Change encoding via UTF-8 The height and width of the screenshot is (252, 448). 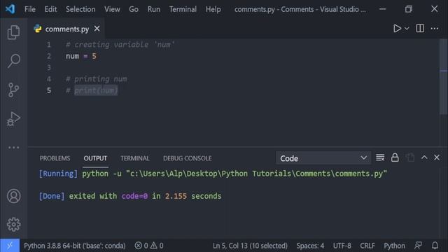(x=342, y=246)
